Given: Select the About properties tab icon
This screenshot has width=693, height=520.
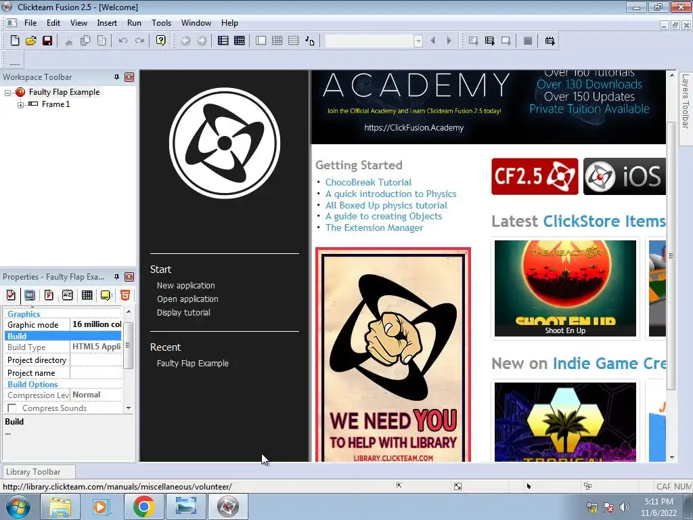Looking at the screenshot, I should coord(106,295).
